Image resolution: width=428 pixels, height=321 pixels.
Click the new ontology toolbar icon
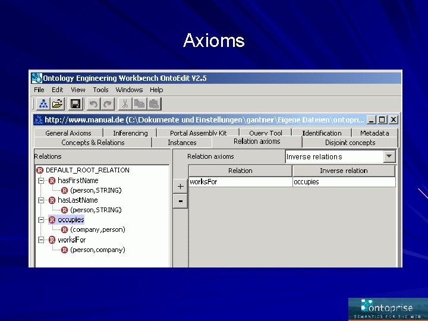coord(43,104)
